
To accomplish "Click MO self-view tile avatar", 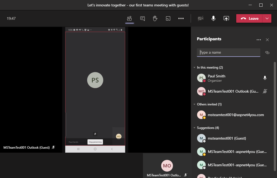I will coord(167,166).
